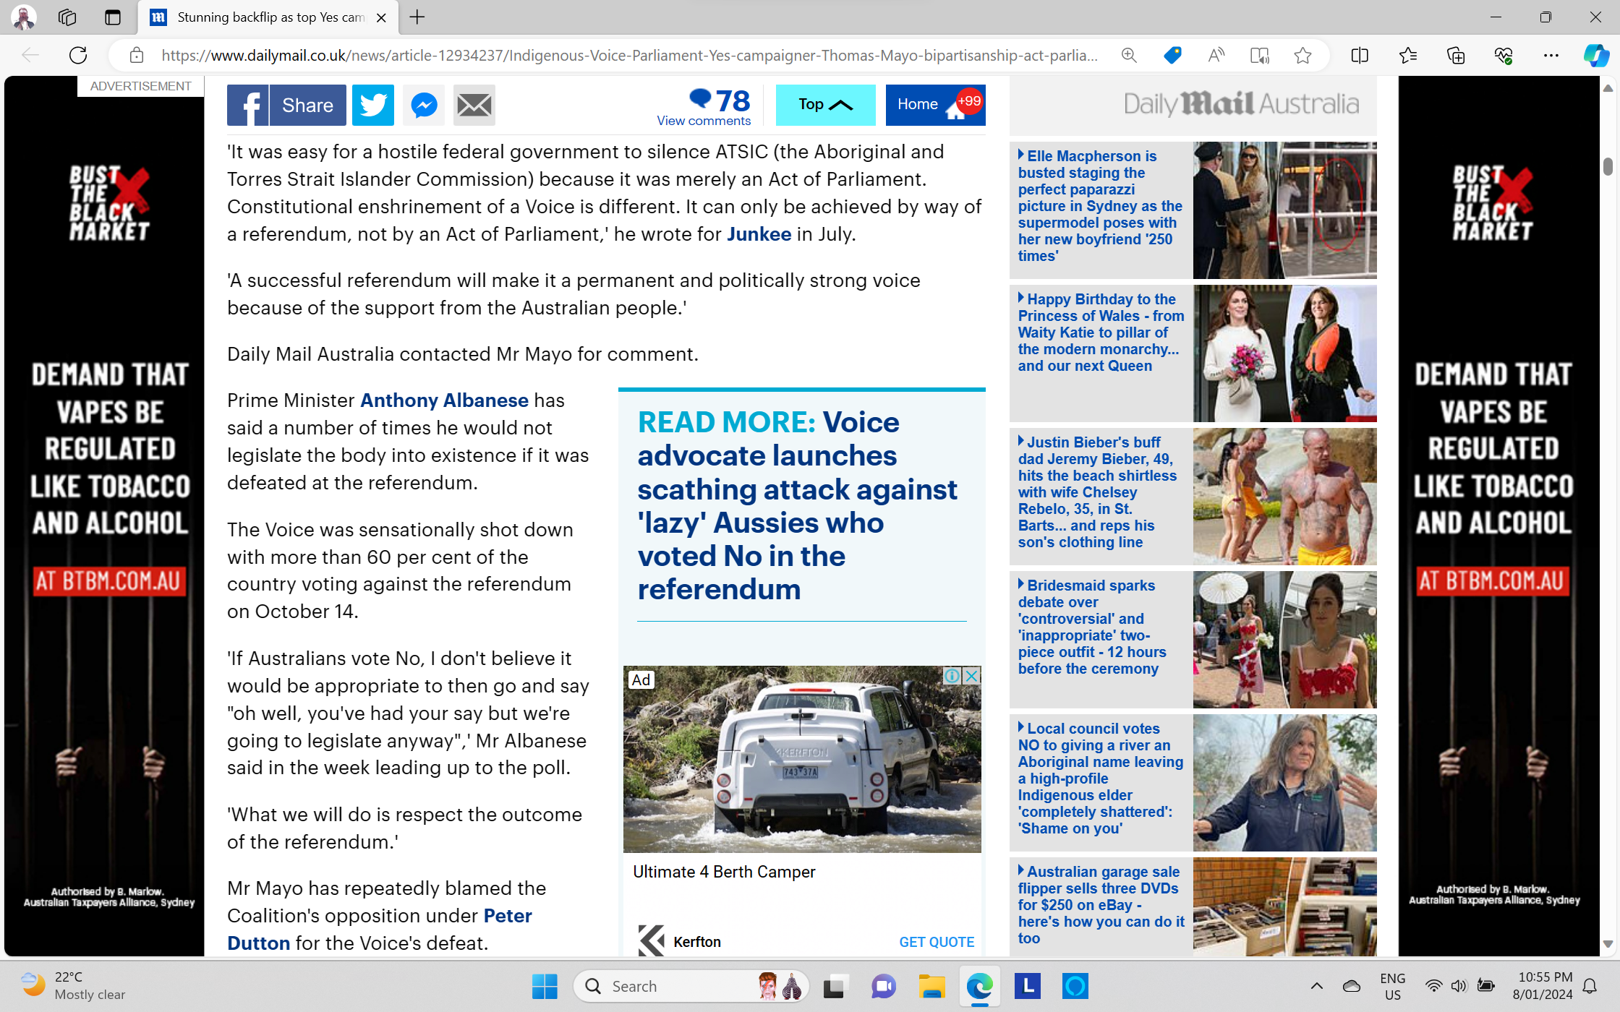This screenshot has height=1012, width=1620.
Task: Open Edge Copilot sidebar icon
Action: (1595, 56)
